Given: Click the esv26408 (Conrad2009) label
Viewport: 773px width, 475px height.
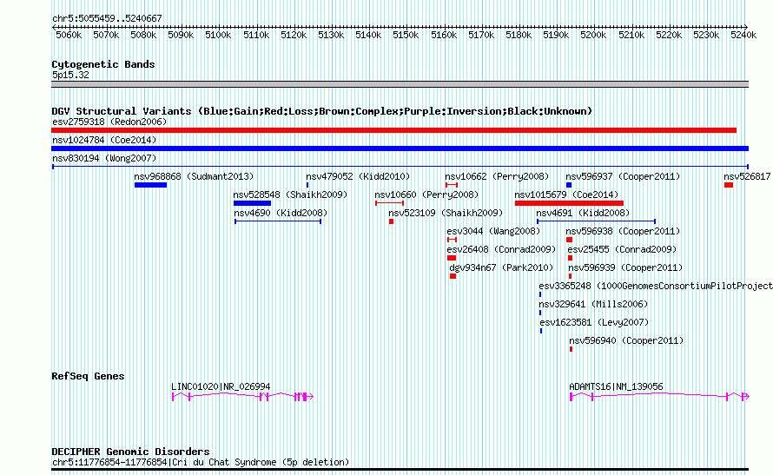Looking at the screenshot, I should (x=501, y=249).
